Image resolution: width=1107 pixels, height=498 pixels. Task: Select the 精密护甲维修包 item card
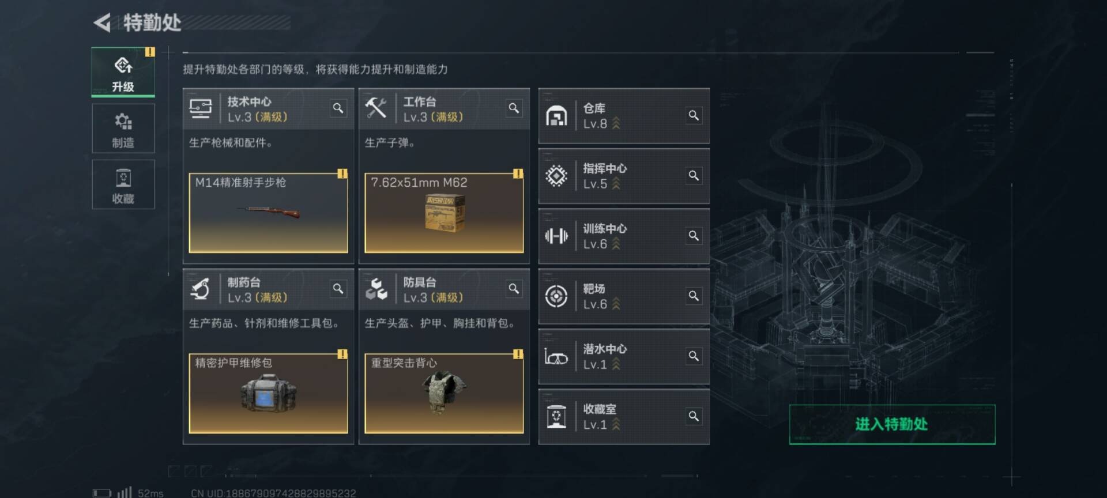click(268, 393)
